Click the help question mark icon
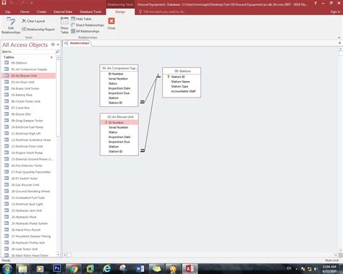Image resolution: width=343 pixels, height=274 pixels. [x=316, y=4]
